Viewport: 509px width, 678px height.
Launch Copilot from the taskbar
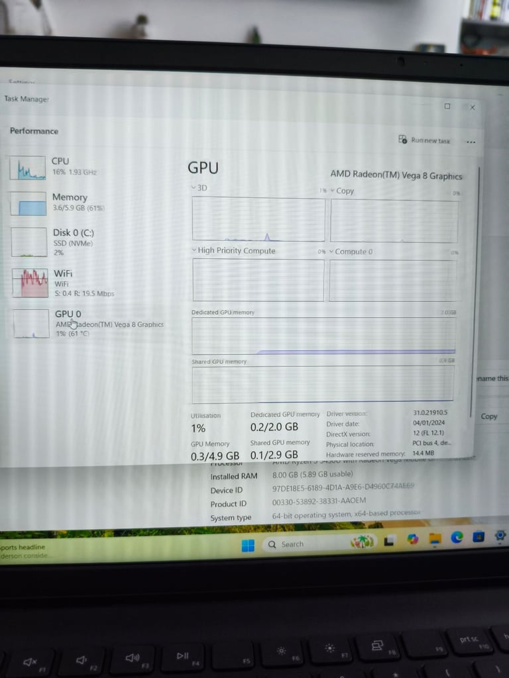pyautogui.click(x=412, y=539)
